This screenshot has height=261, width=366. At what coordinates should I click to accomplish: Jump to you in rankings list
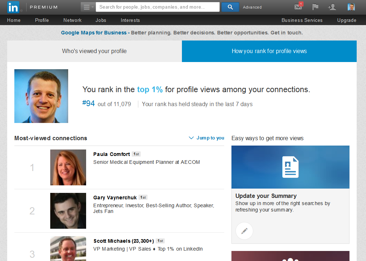coord(207,138)
